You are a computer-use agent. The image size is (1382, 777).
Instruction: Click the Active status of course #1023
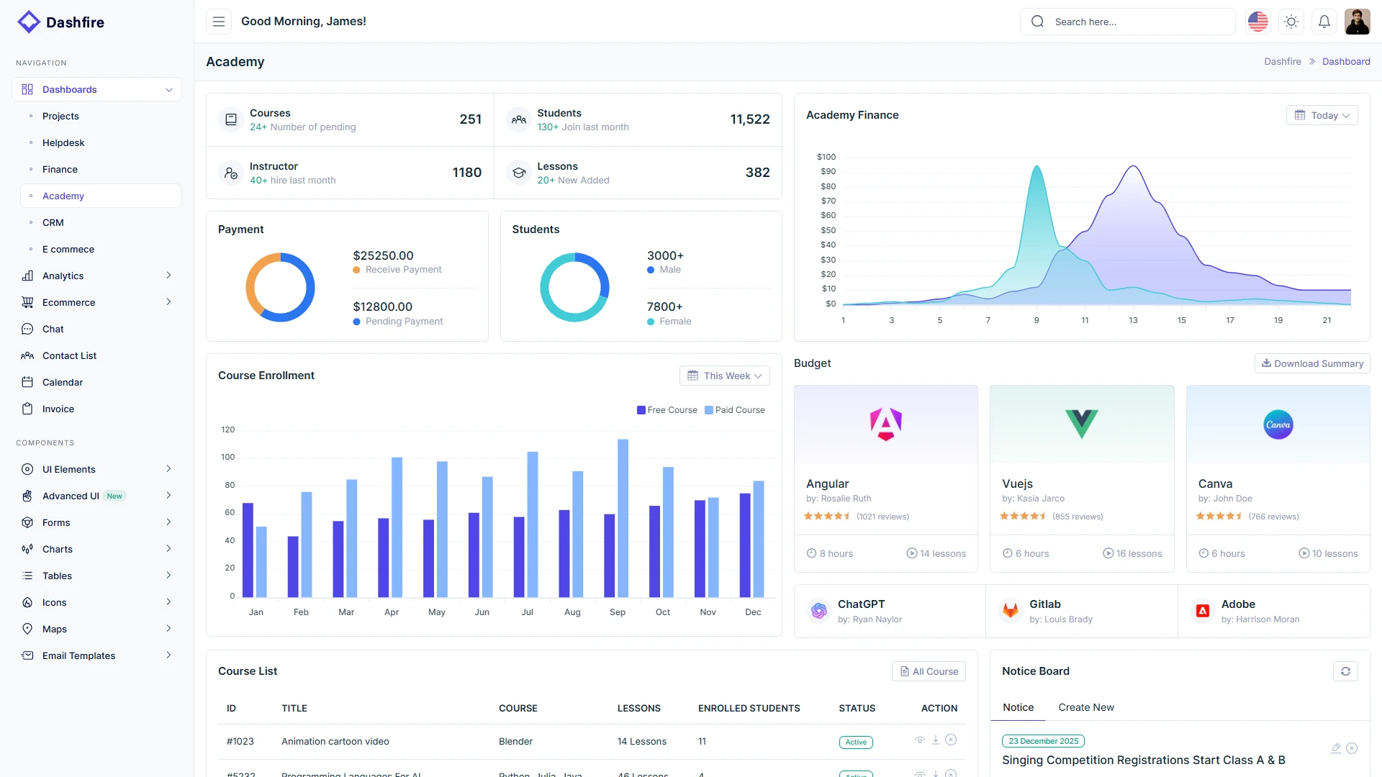[856, 742]
